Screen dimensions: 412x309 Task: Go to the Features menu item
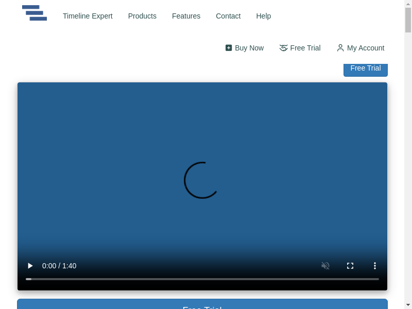pos(186,16)
